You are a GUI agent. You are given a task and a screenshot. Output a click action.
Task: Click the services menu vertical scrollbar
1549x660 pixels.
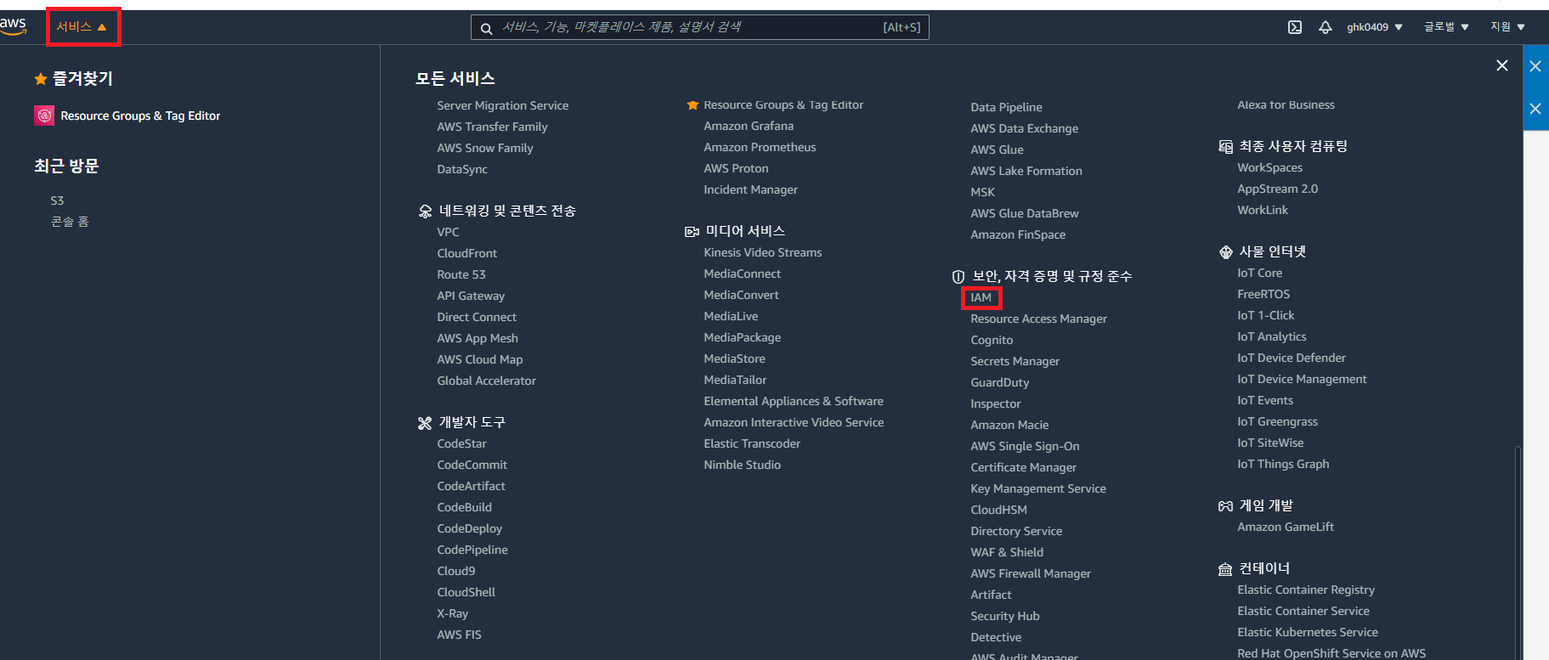1518,552
